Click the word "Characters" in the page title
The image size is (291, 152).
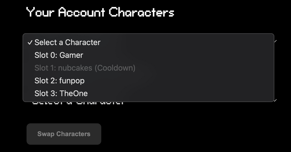141,12
